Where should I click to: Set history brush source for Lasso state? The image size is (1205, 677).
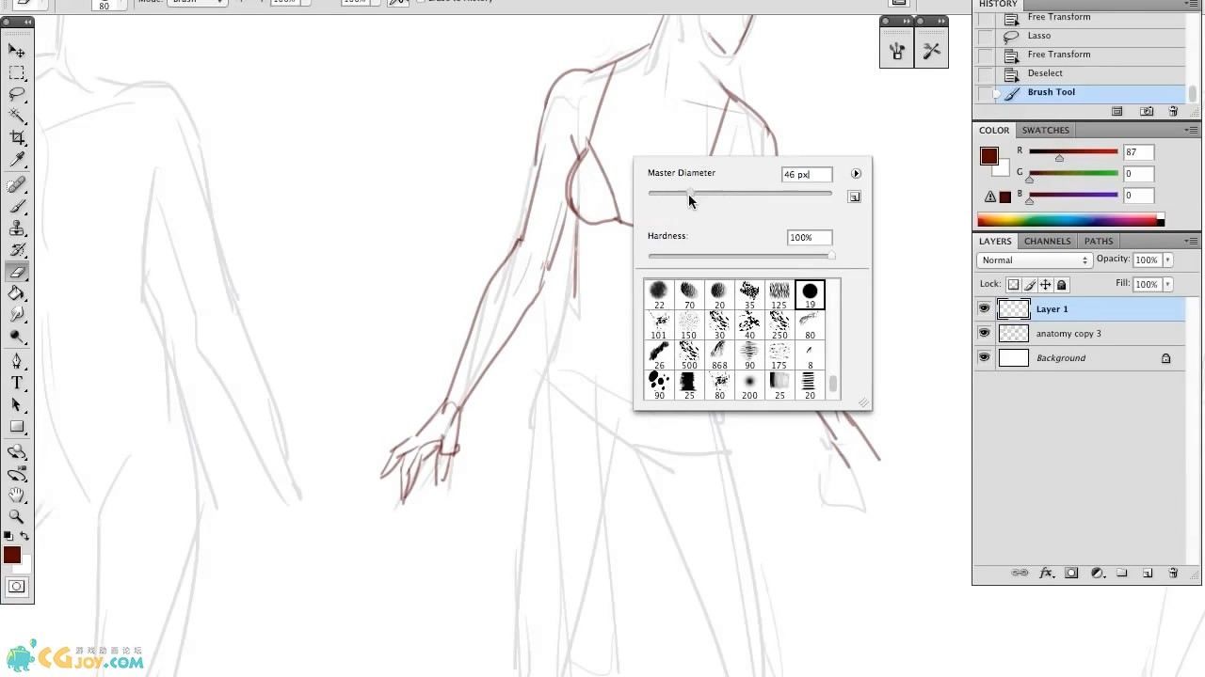pyautogui.click(x=985, y=36)
